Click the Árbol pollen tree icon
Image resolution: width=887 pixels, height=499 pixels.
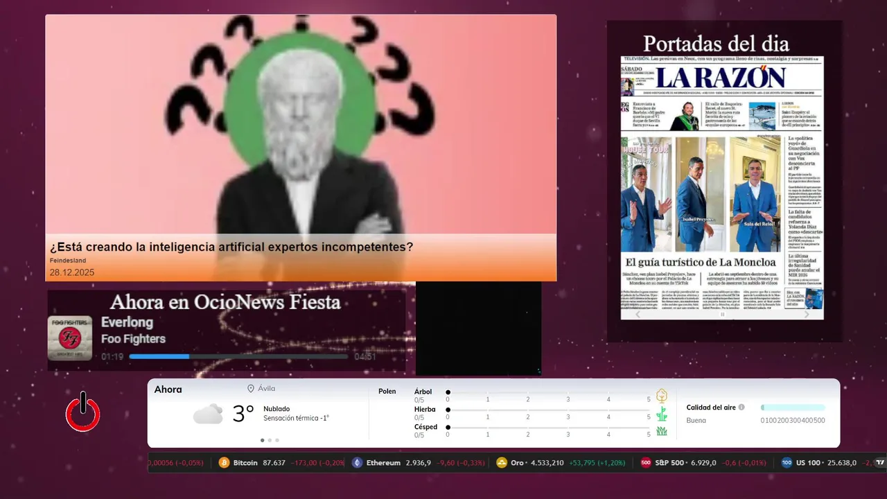pyautogui.click(x=662, y=396)
